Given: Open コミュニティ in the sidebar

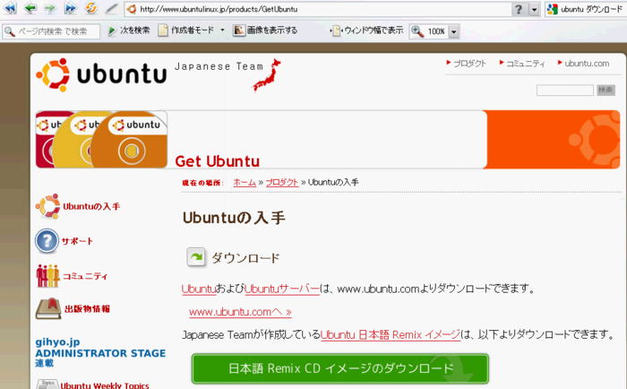Looking at the screenshot, I should pos(85,276).
